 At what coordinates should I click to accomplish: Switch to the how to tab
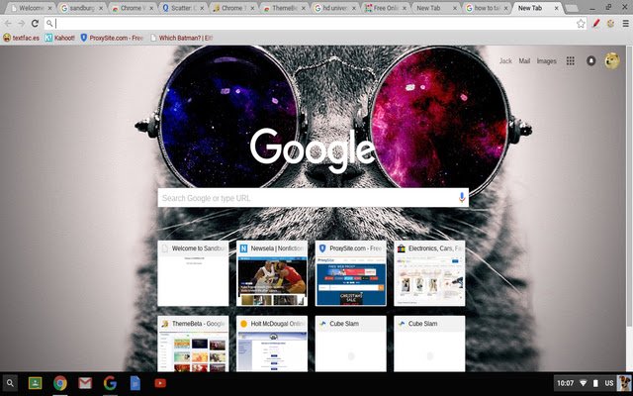pos(487,8)
